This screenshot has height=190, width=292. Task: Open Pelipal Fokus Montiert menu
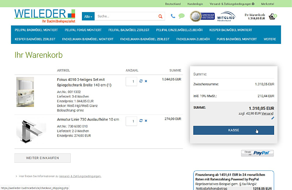[x=83, y=30]
